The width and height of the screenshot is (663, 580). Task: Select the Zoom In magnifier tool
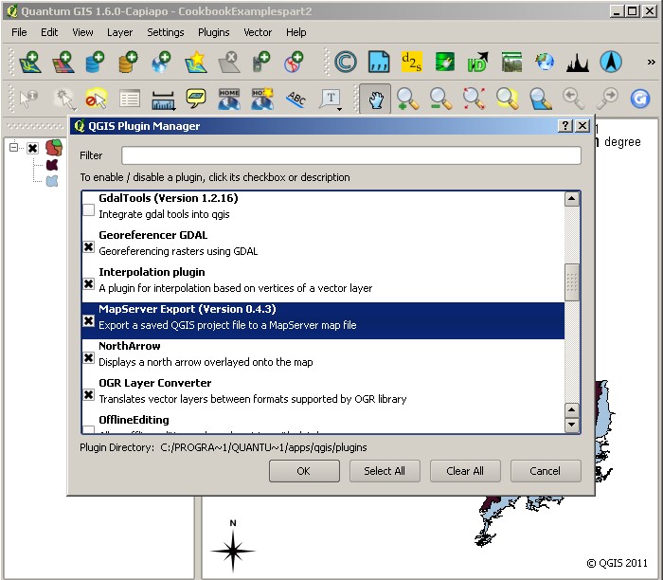coord(407,99)
